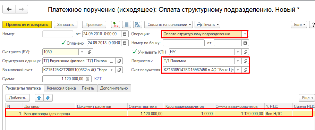Switch to the Реквизиты платежа tab

[x=23, y=88]
